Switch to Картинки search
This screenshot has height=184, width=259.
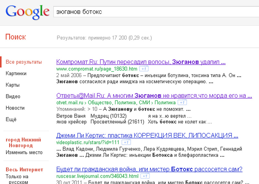[x=16, y=73]
